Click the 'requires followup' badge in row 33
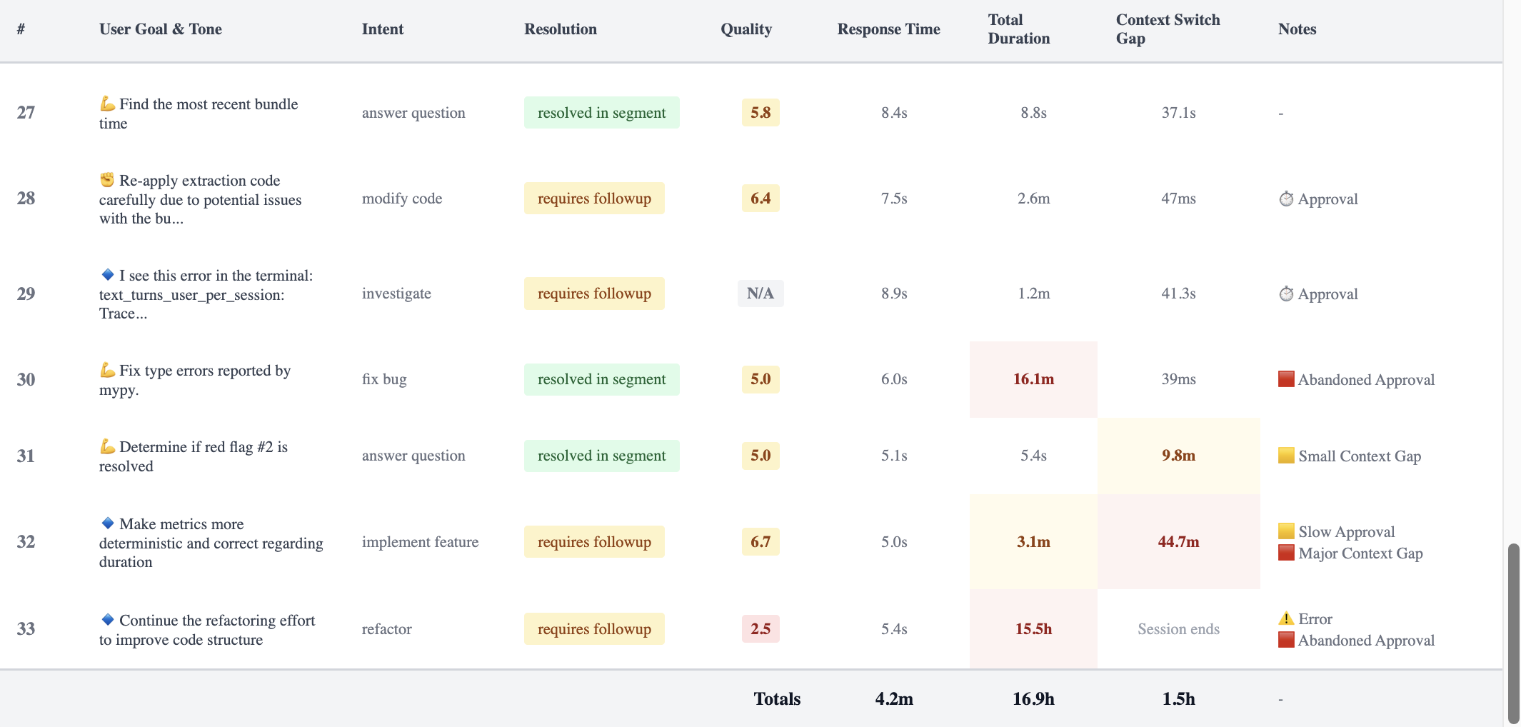Screen dimensions: 1521x727 [x=594, y=629]
